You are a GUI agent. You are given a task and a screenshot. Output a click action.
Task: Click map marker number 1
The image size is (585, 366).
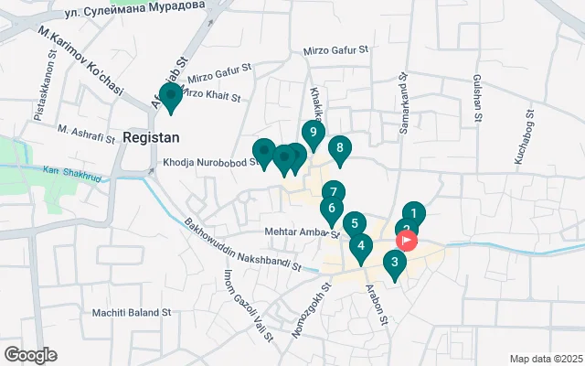pos(413,214)
